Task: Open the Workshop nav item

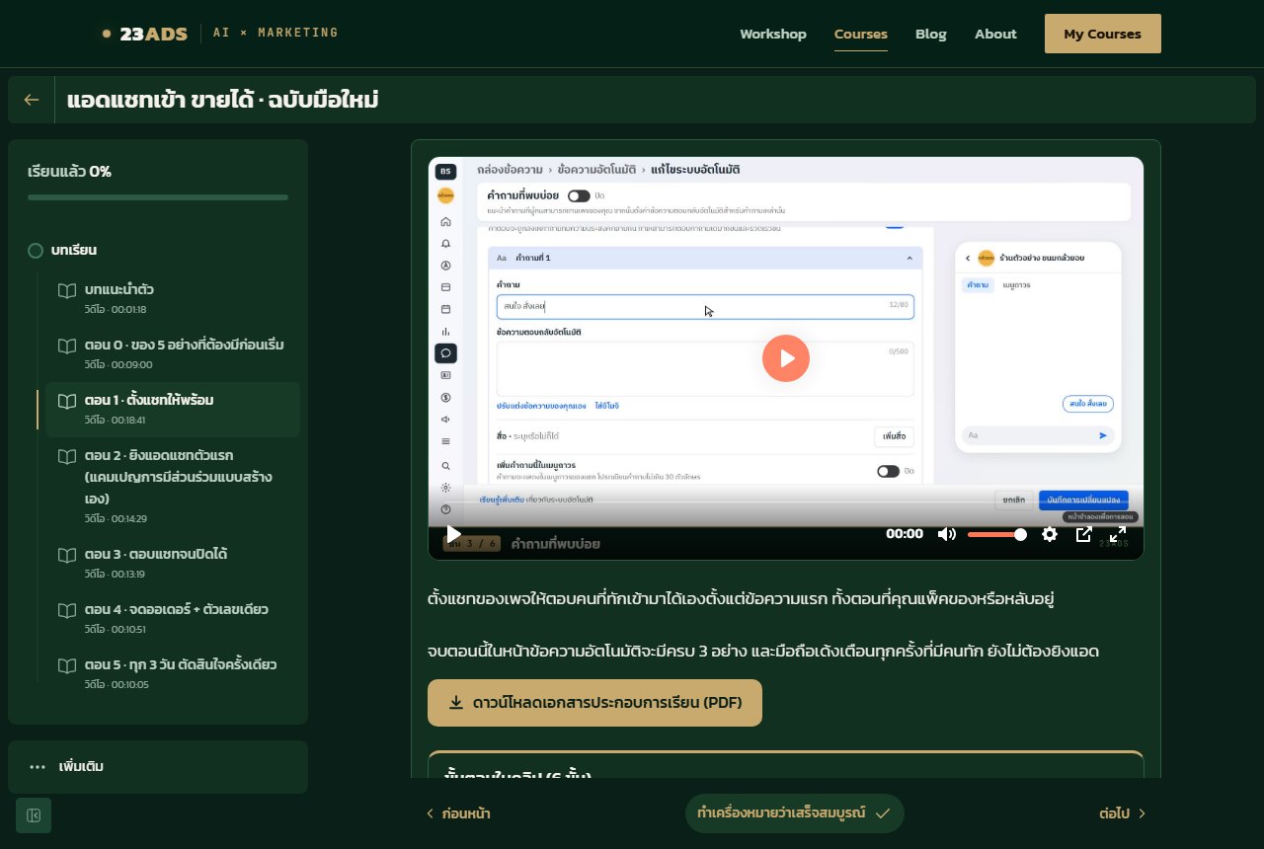Action: (x=773, y=34)
